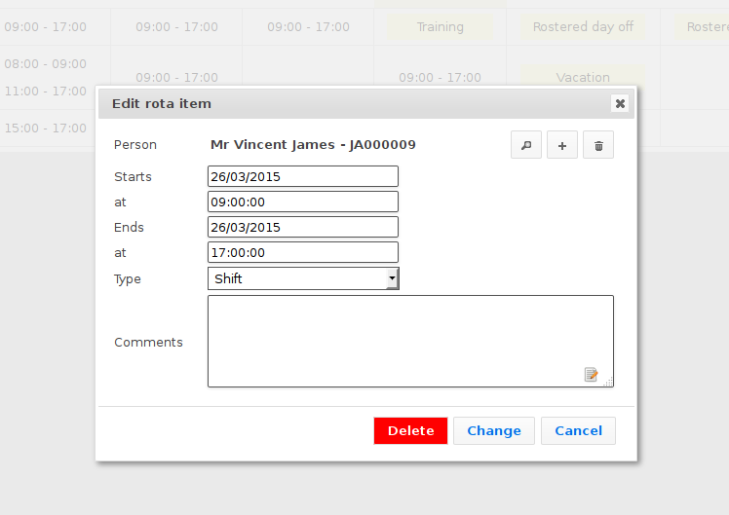Focus the Starts date field
Viewport: 729px width, 515px height.
tap(302, 176)
